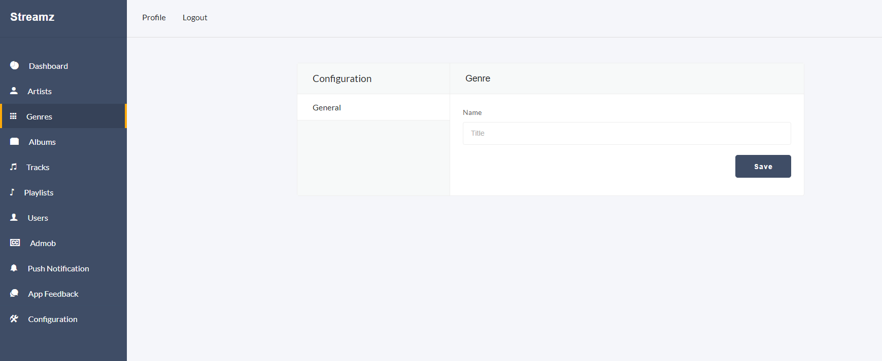Focus the genre Name input field
The image size is (882, 361).
click(x=626, y=133)
